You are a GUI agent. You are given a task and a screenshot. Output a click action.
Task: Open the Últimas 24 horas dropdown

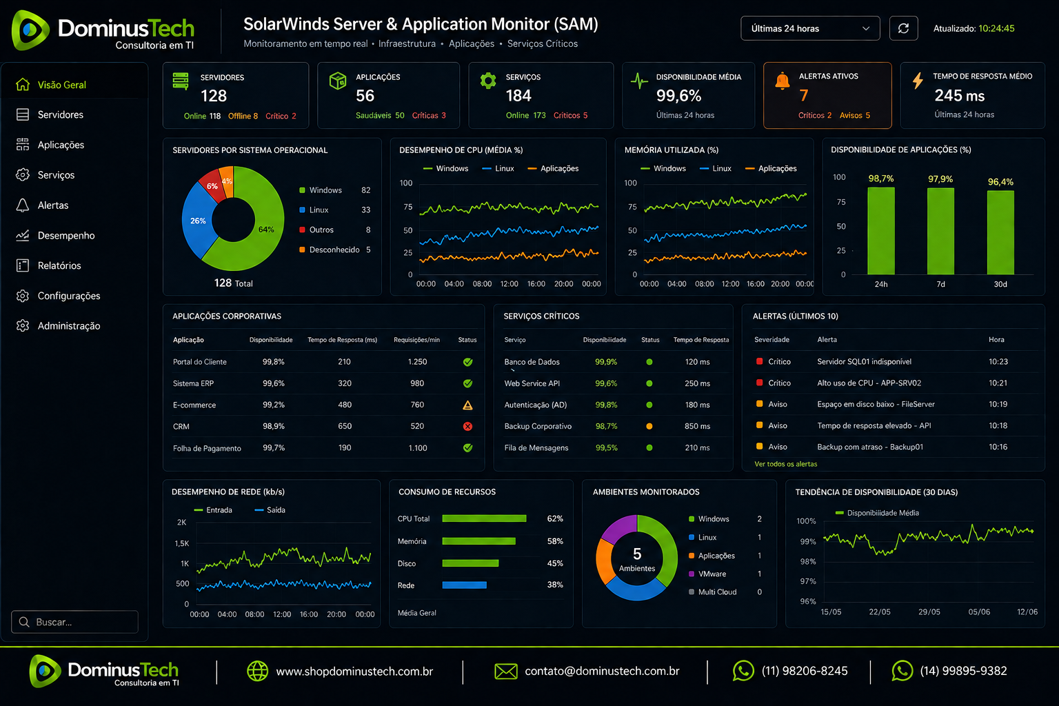click(x=810, y=28)
